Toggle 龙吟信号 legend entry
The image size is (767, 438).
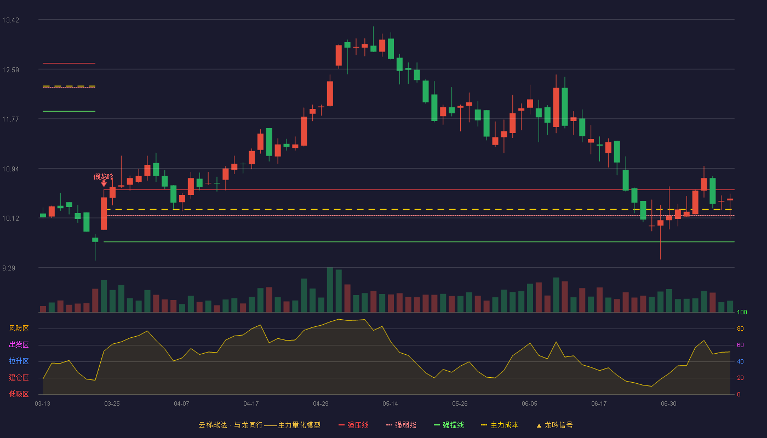(x=554, y=425)
